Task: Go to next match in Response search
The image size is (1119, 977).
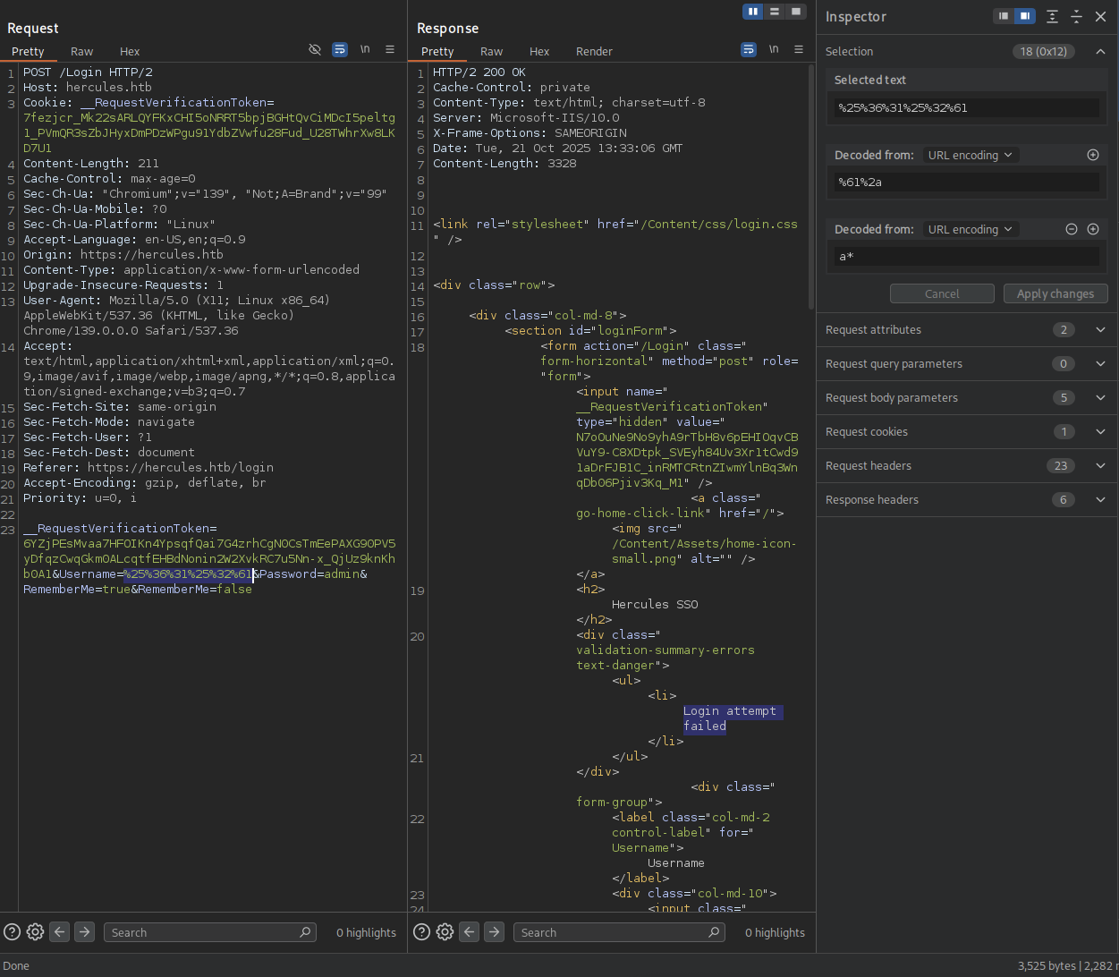Action: click(x=494, y=931)
